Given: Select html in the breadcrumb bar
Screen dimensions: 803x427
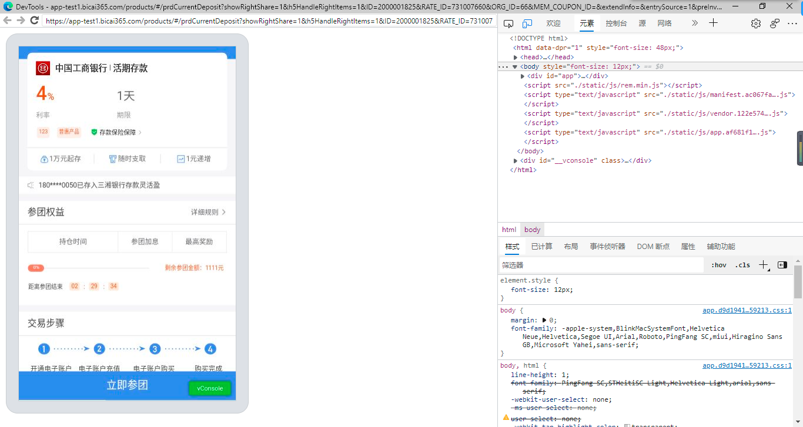Looking at the screenshot, I should [509, 230].
